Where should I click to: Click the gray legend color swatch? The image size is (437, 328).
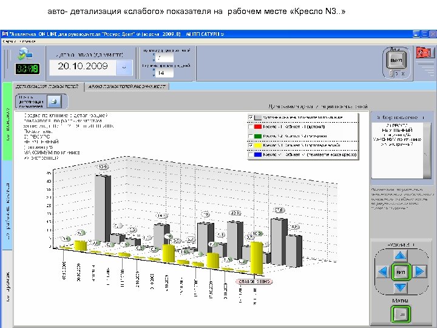[258, 118]
